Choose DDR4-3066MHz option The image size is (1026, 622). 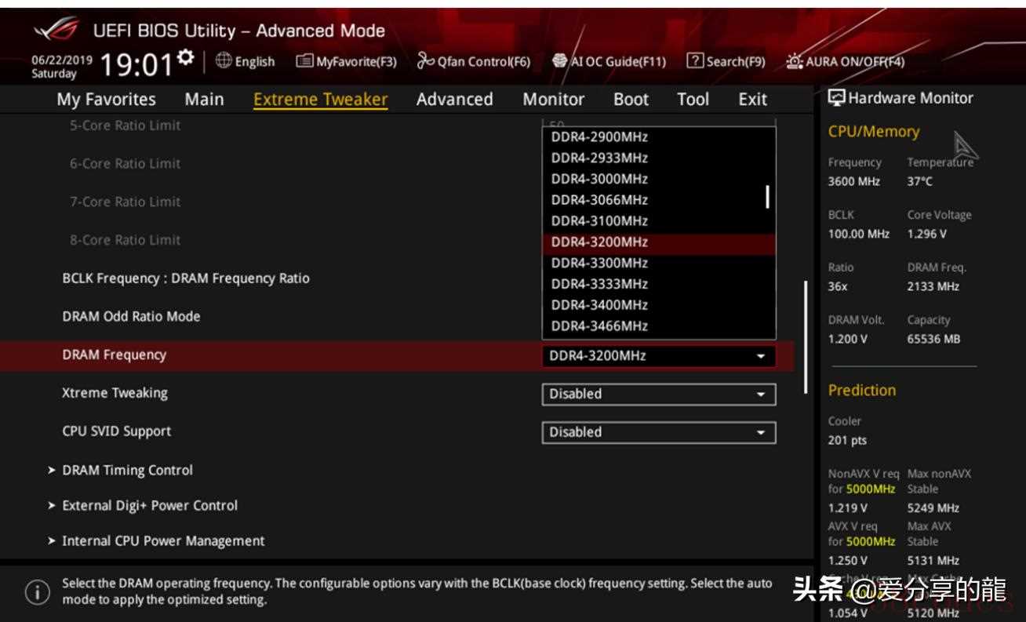coord(659,200)
